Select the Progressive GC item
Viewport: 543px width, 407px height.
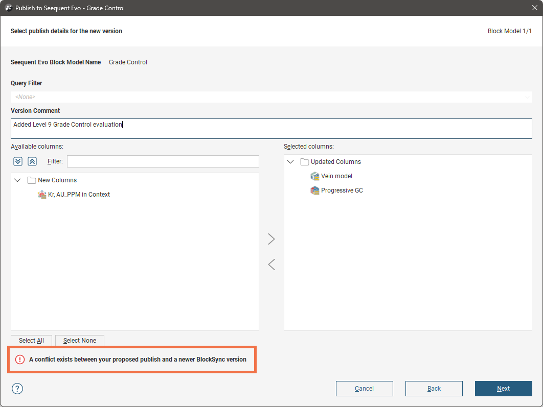342,190
